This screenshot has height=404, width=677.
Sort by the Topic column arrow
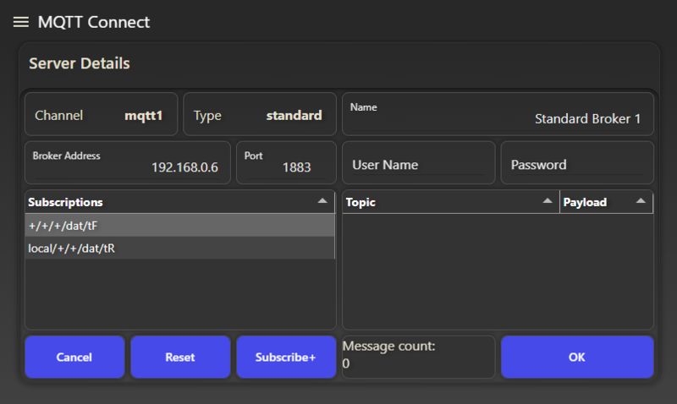point(547,201)
